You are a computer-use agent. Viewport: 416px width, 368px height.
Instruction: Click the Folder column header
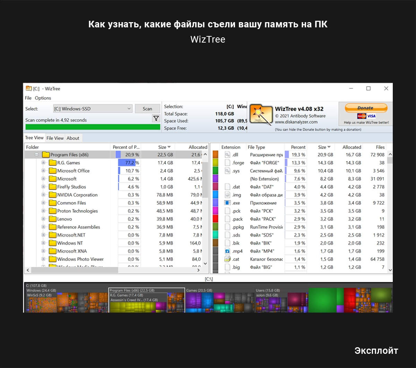click(67, 147)
